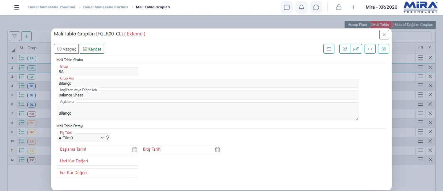Click the shield icon in dialog toolbar

pyautogui.click(x=345, y=49)
